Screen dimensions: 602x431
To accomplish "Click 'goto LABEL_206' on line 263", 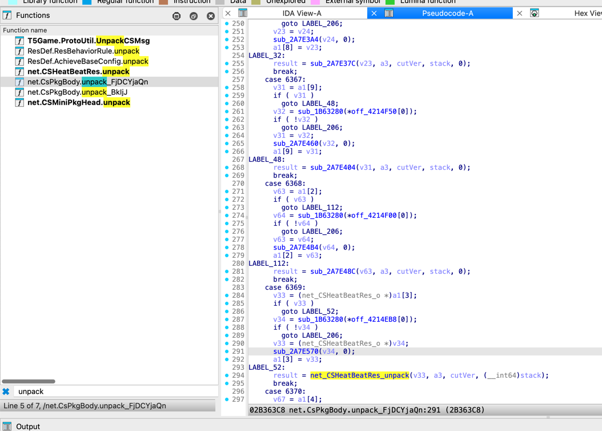I will (x=312, y=127).
